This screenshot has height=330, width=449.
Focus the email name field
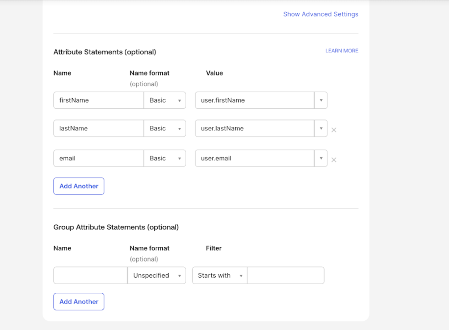point(99,158)
